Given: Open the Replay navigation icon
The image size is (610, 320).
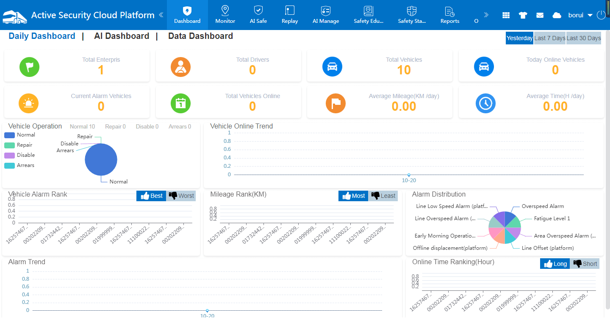Looking at the screenshot, I should point(290,11).
